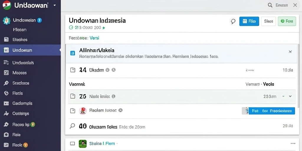Click the vertical scrollbar on the right edge
The width and height of the screenshot is (302, 151).
coord(298,76)
